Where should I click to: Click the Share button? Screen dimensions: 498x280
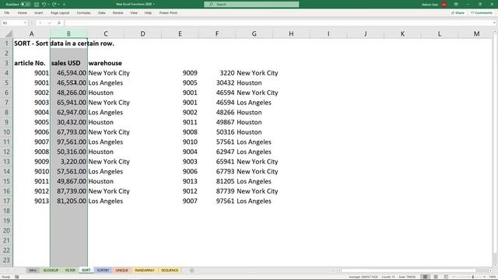point(458,13)
